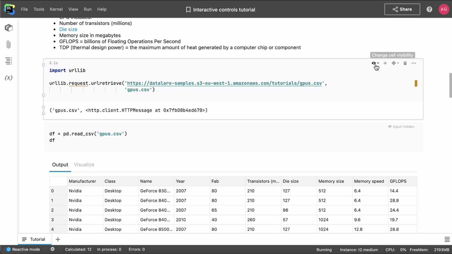Image resolution: width=452 pixels, height=254 pixels.
Task: Open the variable viewer (x) panel
Action: coord(9,78)
